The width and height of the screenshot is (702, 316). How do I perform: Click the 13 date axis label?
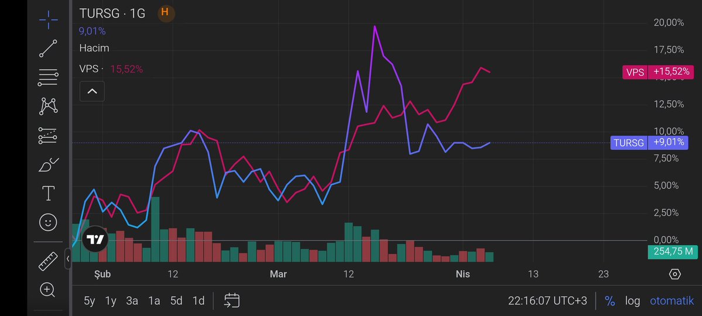(533, 274)
